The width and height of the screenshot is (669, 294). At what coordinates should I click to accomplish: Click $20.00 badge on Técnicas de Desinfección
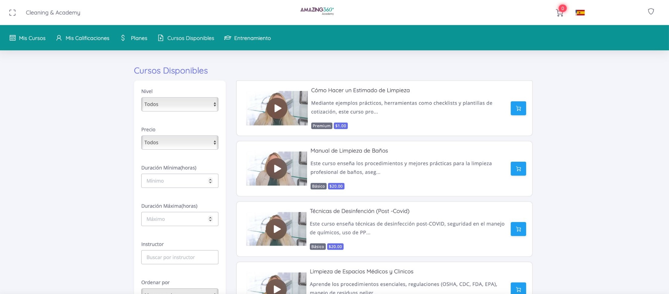[x=335, y=246]
